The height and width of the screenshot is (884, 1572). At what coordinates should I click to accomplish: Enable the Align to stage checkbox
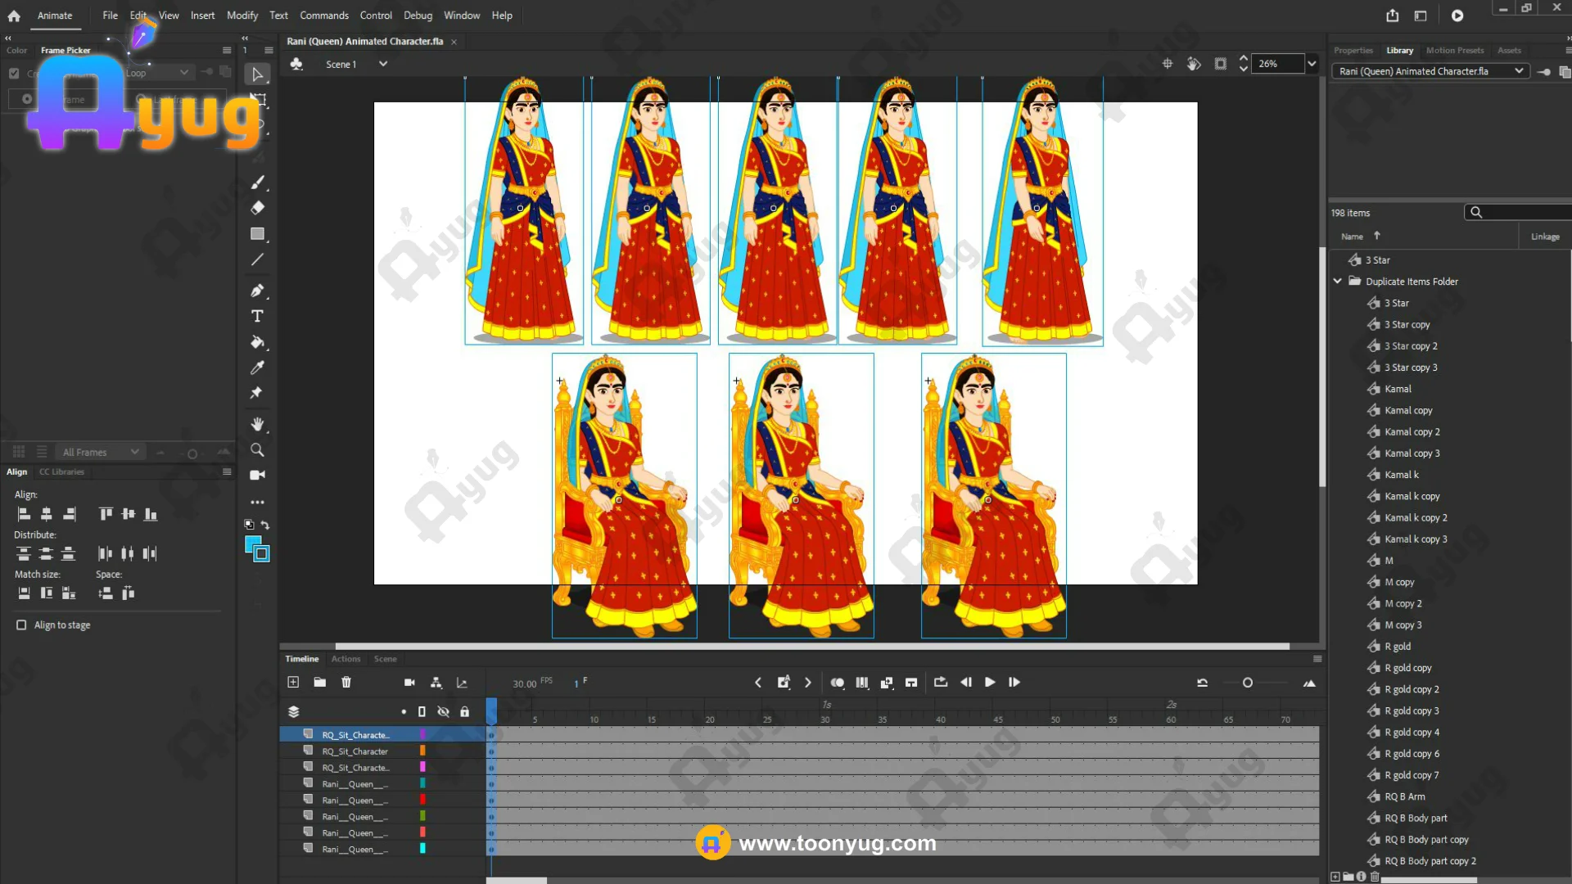tap(21, 625)
